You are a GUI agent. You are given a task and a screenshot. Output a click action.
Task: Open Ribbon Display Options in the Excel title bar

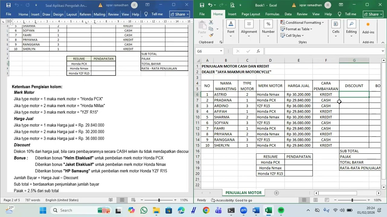pos(341,5)
